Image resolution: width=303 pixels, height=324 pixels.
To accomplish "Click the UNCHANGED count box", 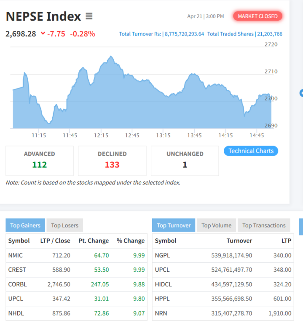I will tap(185, 160).
